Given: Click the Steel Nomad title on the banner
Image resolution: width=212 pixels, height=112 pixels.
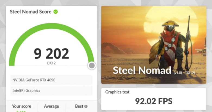Looking at the screenshot, I should pyautogui.click(x=142, y=70).
